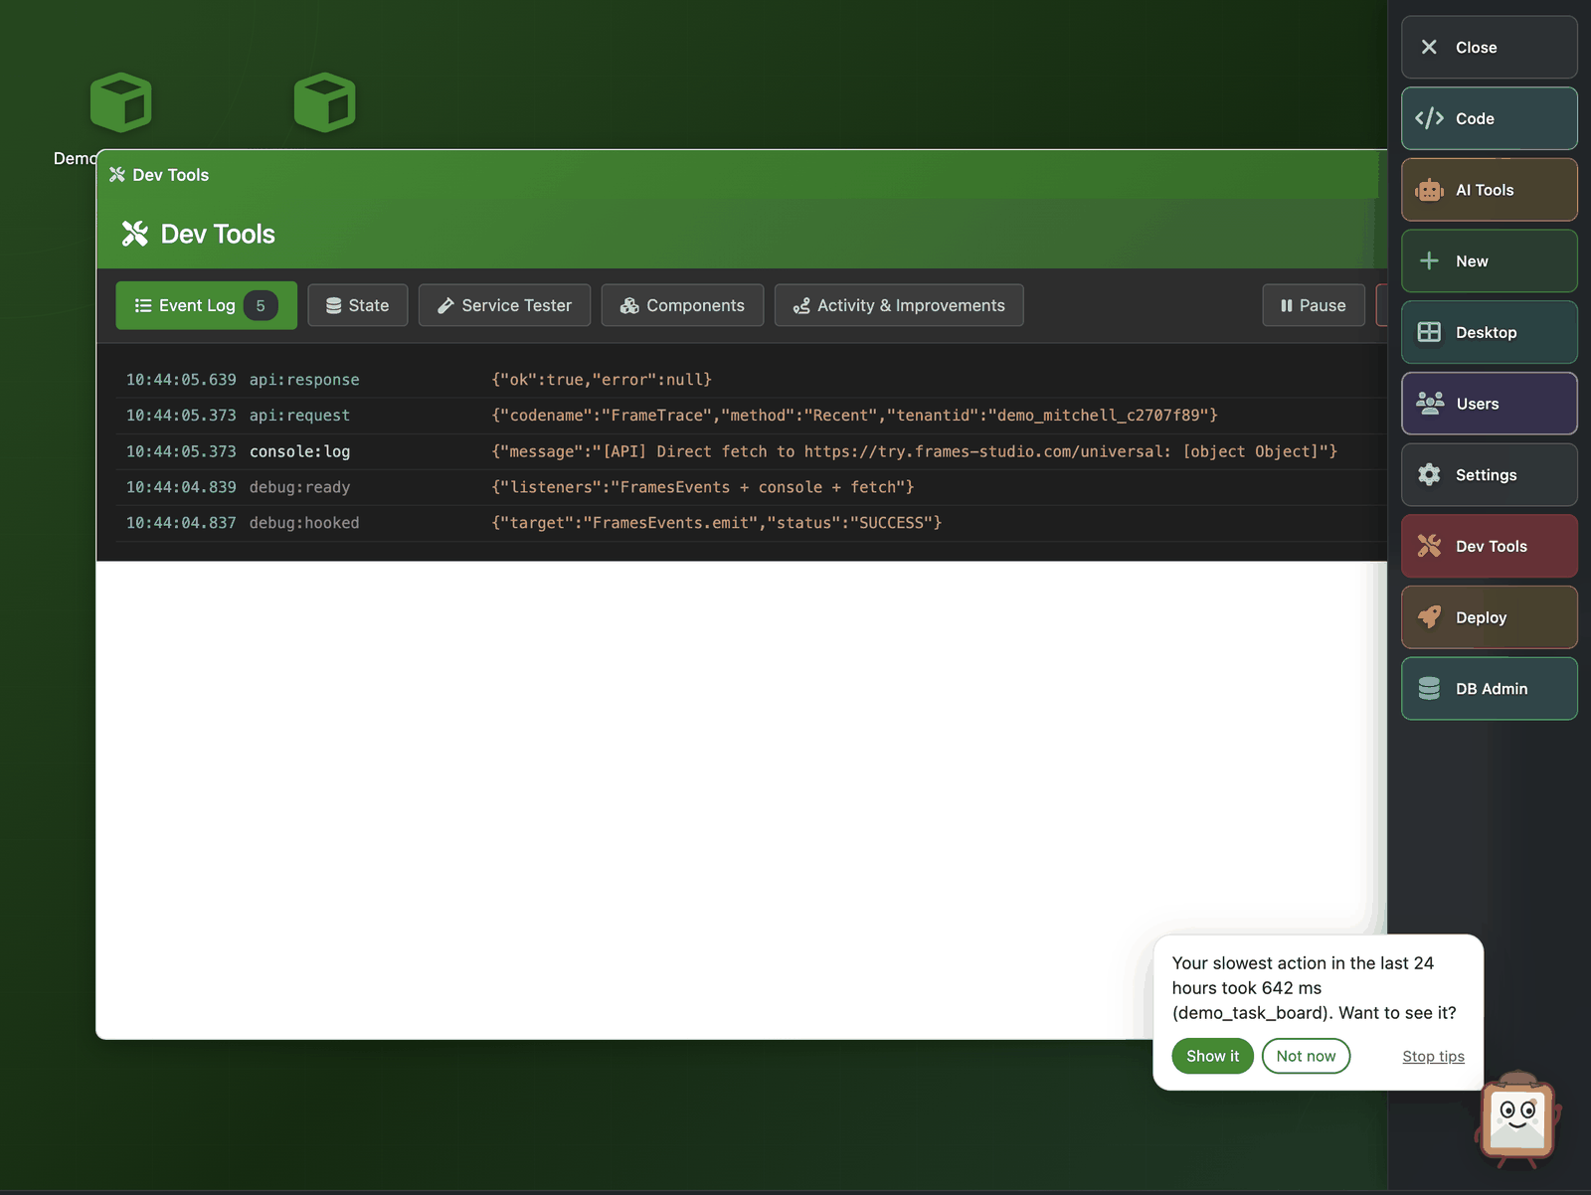Open the Service Tester tab label
Image resolution: width=1591 pixels, height=1195 pixels.
[x=517, y=305]
